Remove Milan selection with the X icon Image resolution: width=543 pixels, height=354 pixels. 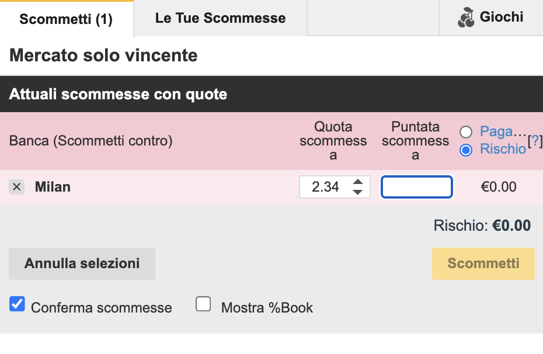coord(17,187)
